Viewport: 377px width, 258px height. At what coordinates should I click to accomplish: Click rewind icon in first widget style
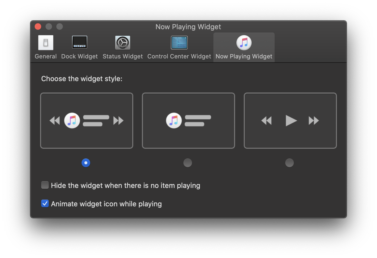55,121
